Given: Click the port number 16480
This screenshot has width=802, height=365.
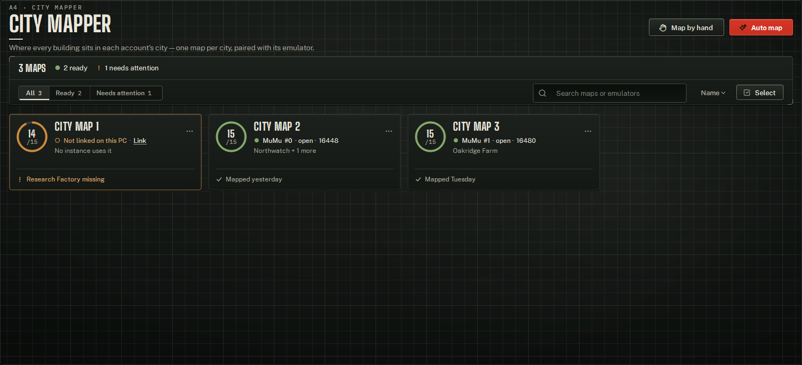Looking at the screenshot, I should pos(526,141).
